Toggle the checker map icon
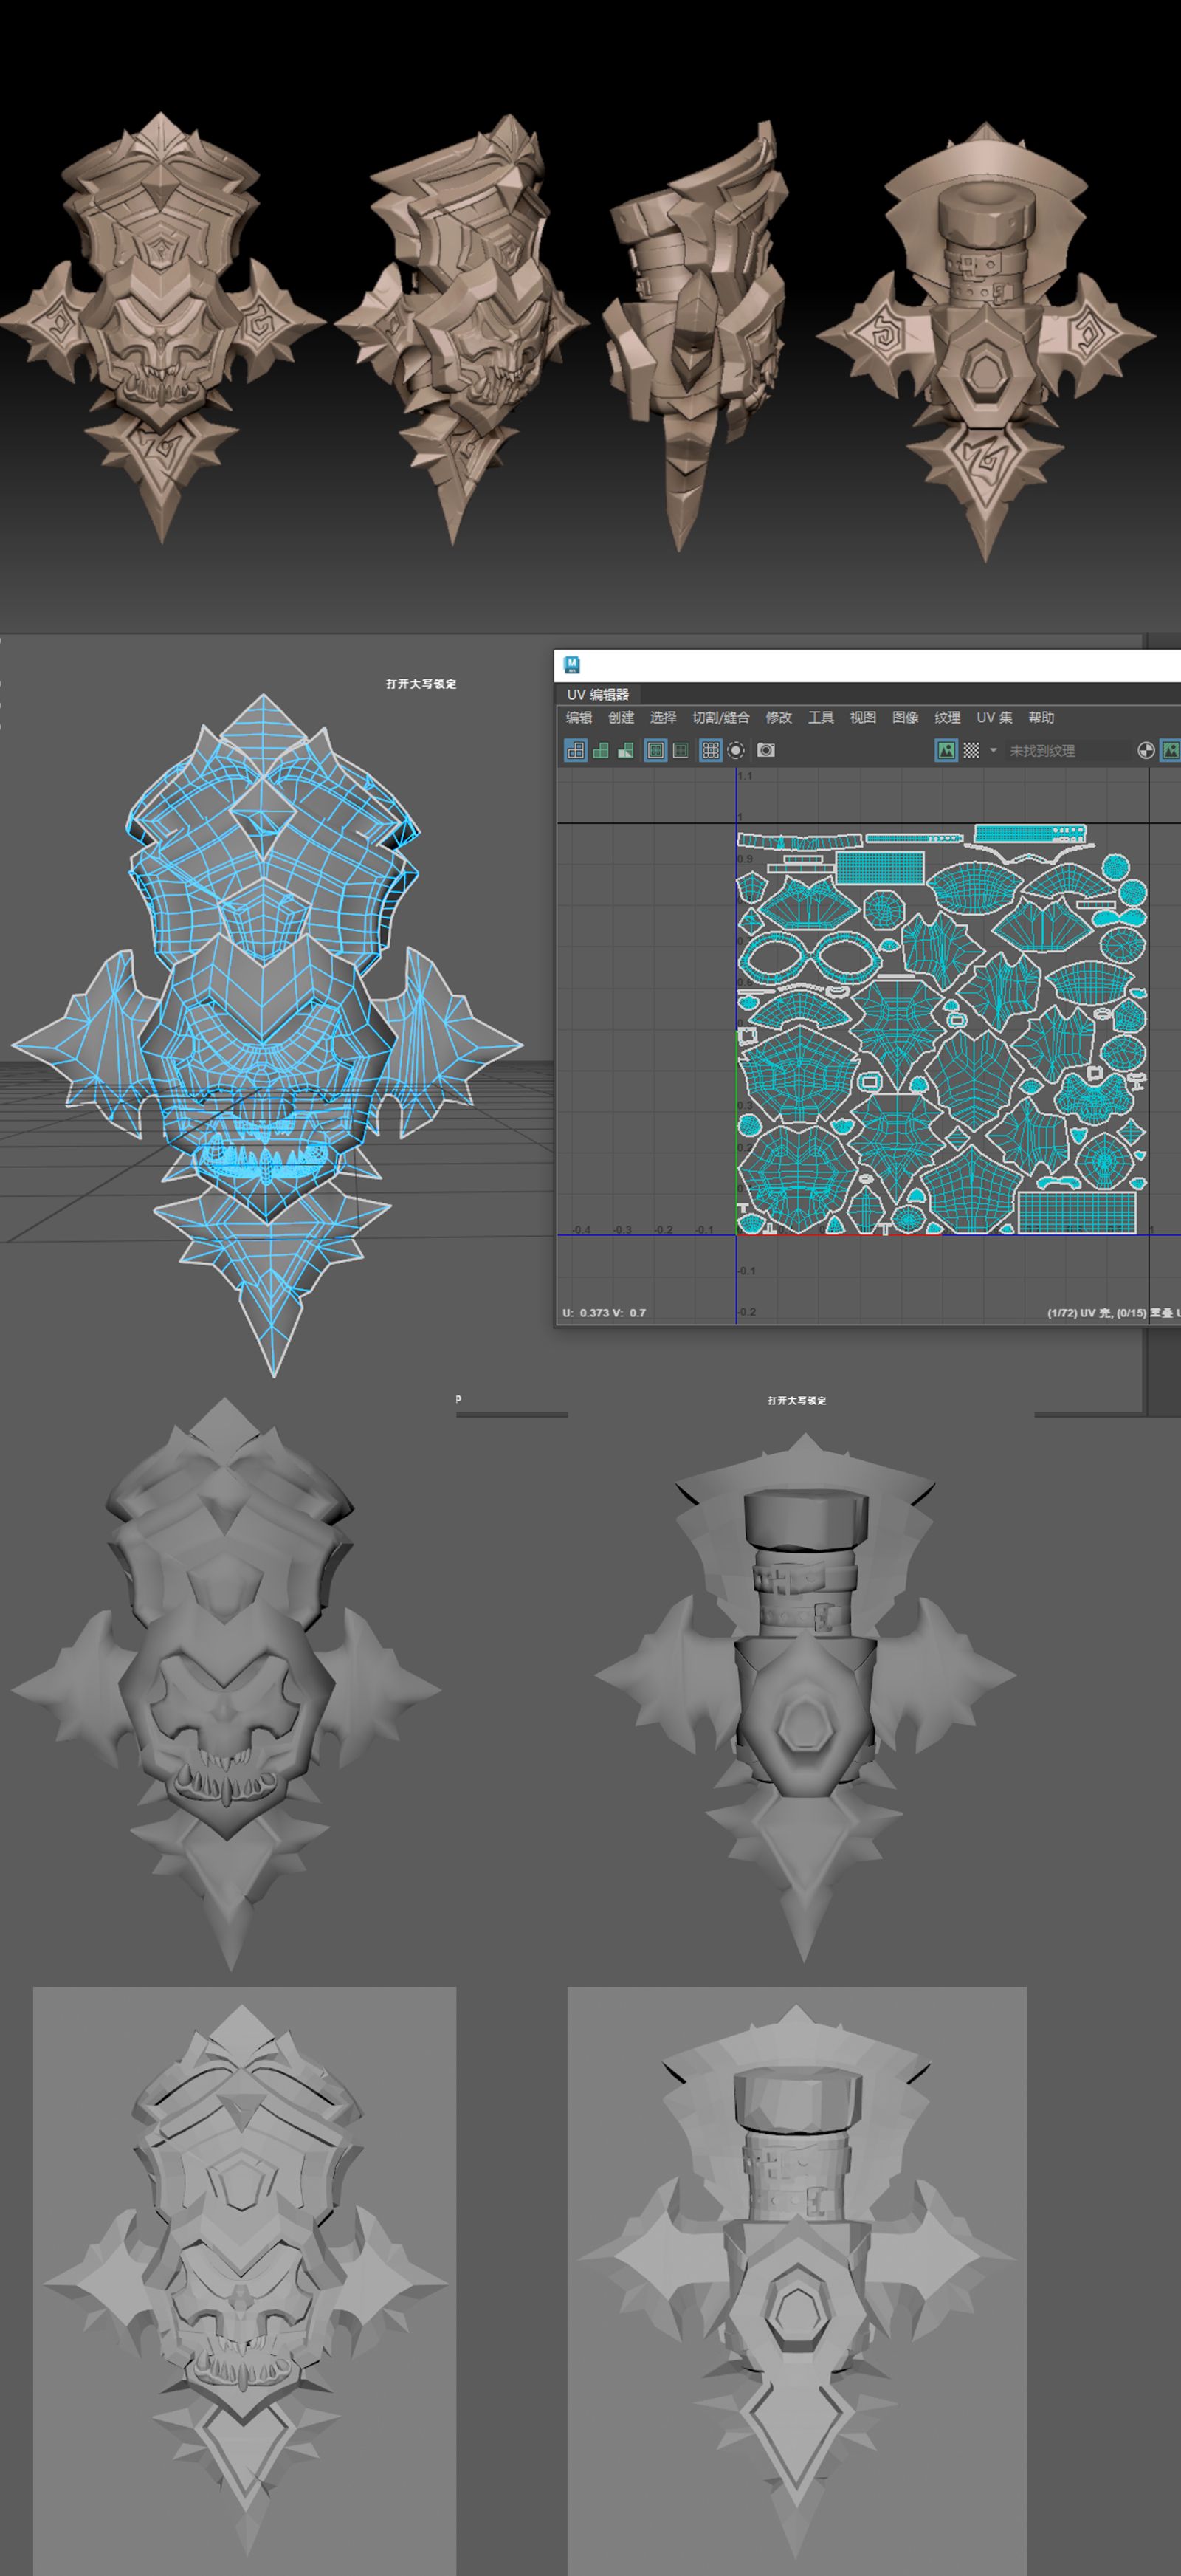Viewport: 1181px width, 2576px height. 971,750
